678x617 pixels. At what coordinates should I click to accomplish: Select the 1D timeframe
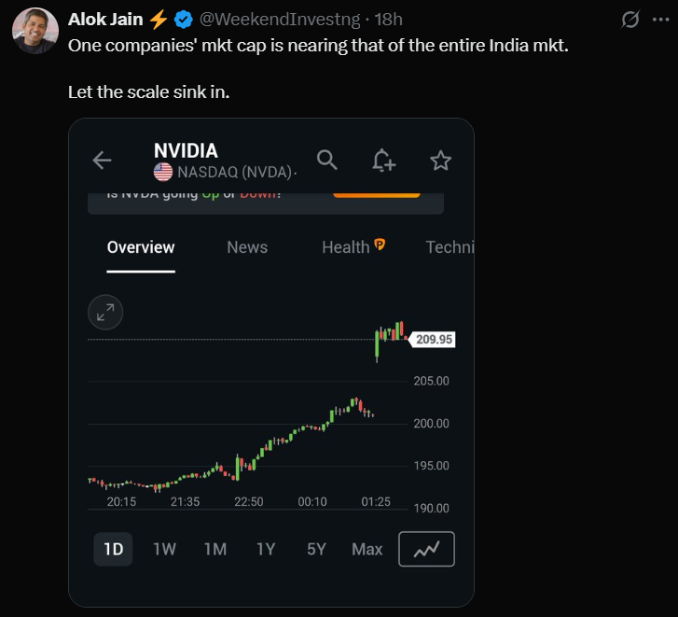pyautogui.click(x=113, y=549)
